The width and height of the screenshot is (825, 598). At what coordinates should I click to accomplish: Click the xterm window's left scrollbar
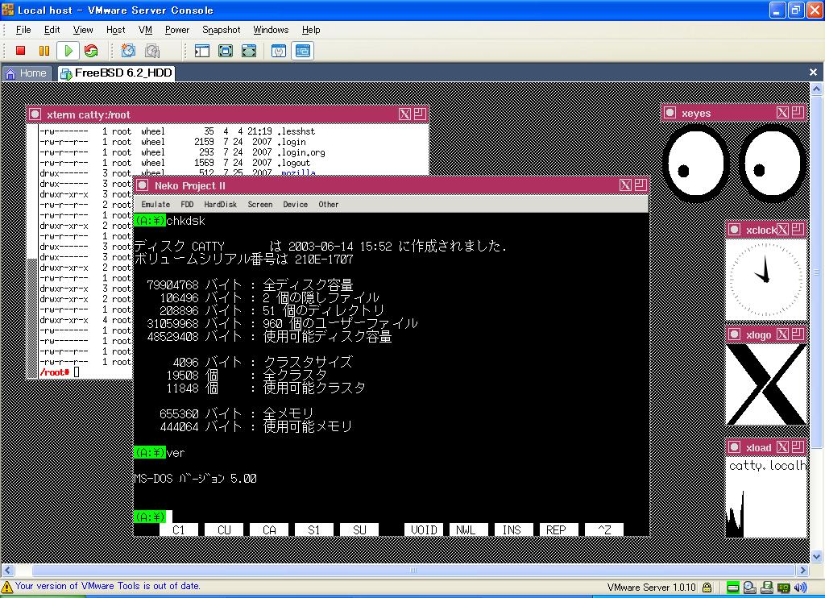coord(32,251)
